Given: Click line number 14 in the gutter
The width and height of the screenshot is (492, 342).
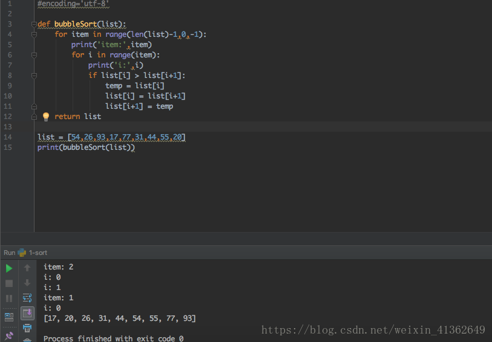Looking at the screenshot, I should pyautogui.click(x=8, y=137).
